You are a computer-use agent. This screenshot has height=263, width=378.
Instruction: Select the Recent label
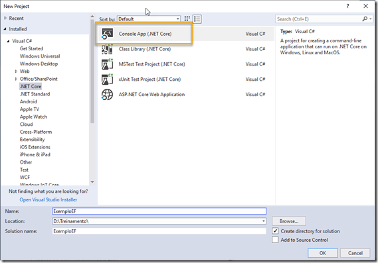click(x=16, y=18)
